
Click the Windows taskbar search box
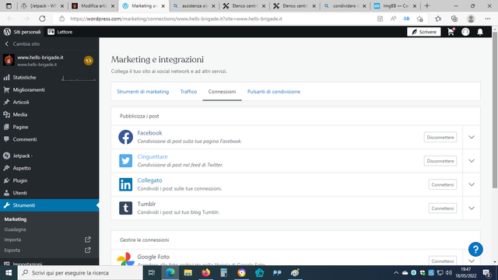point(80,273)
